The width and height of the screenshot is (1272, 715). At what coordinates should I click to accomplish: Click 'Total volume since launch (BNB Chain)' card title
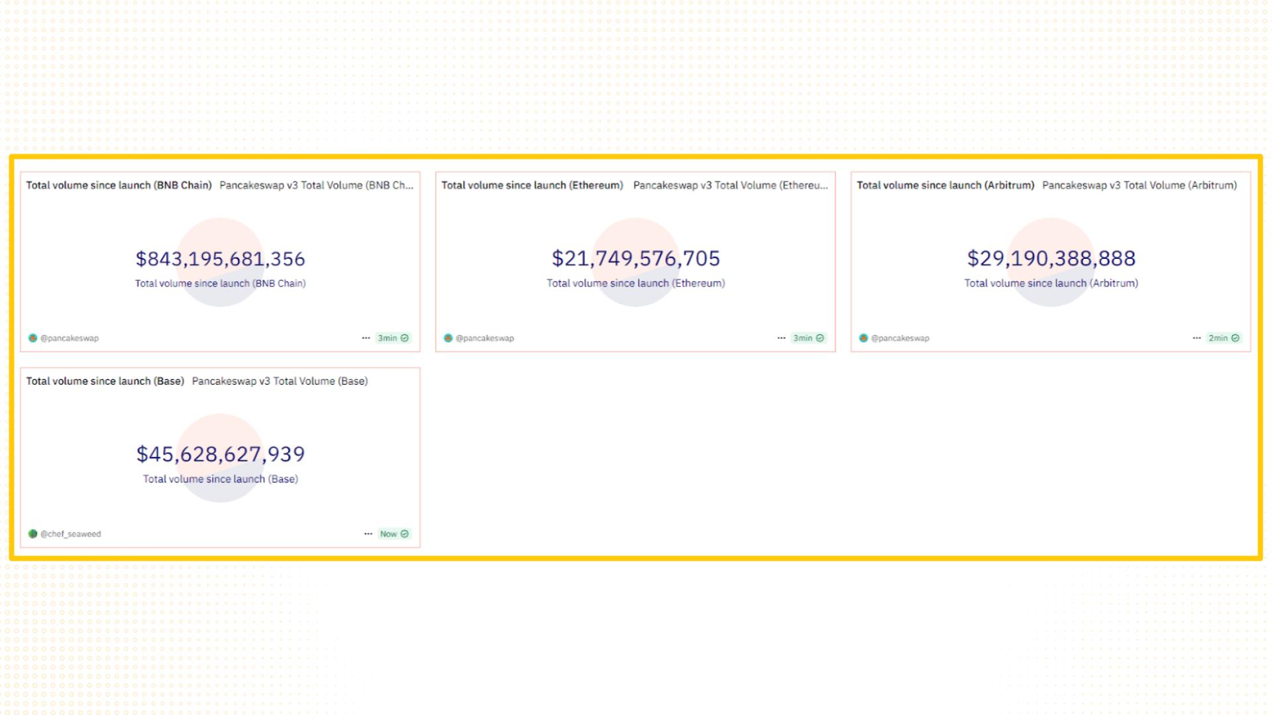tap(119, 185)
